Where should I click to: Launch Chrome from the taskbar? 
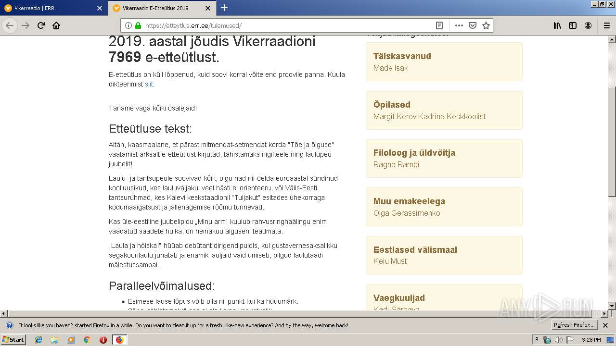click(87, 340)
